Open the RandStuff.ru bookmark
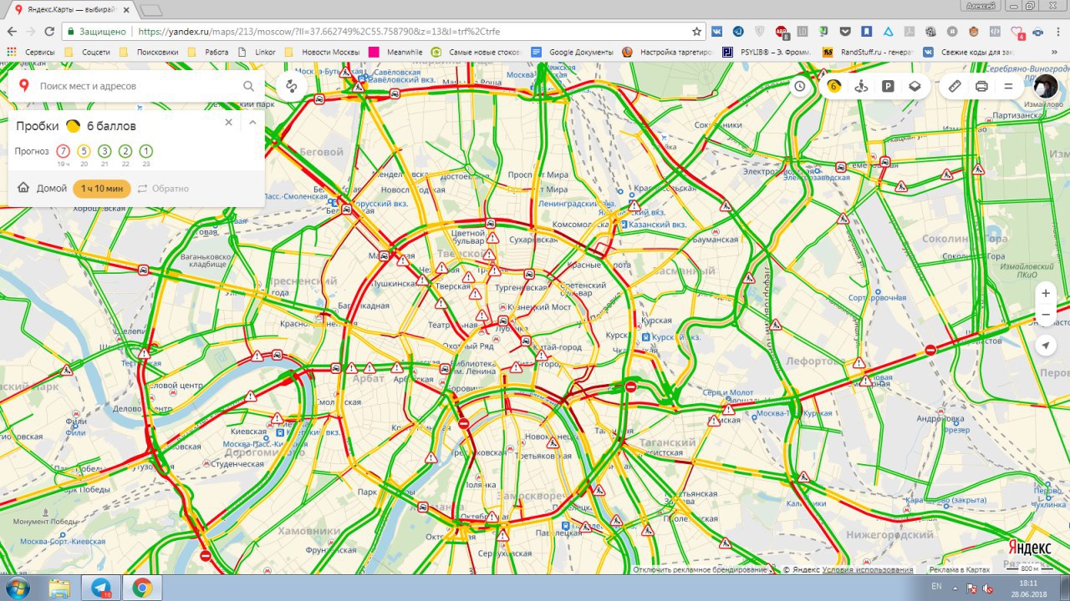1070x601 pixels. [x=869, y=52]
